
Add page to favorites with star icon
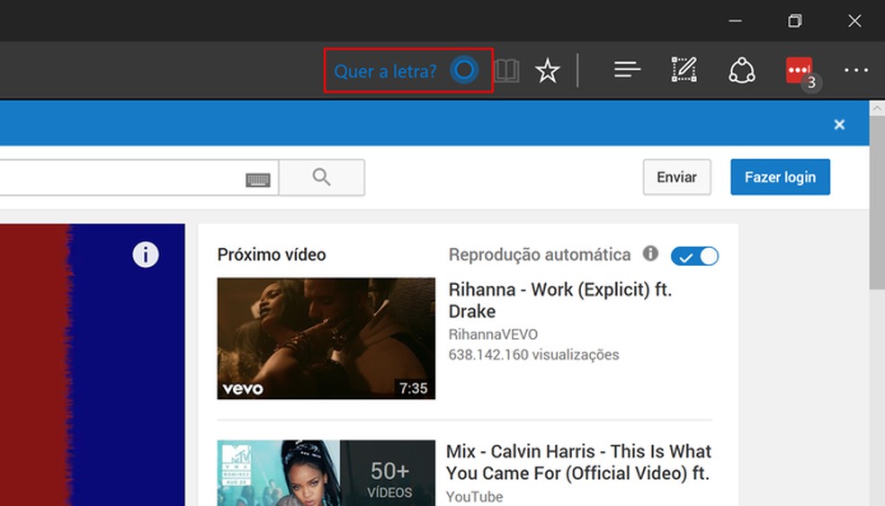pyautogui.click(x=548, y=71)
